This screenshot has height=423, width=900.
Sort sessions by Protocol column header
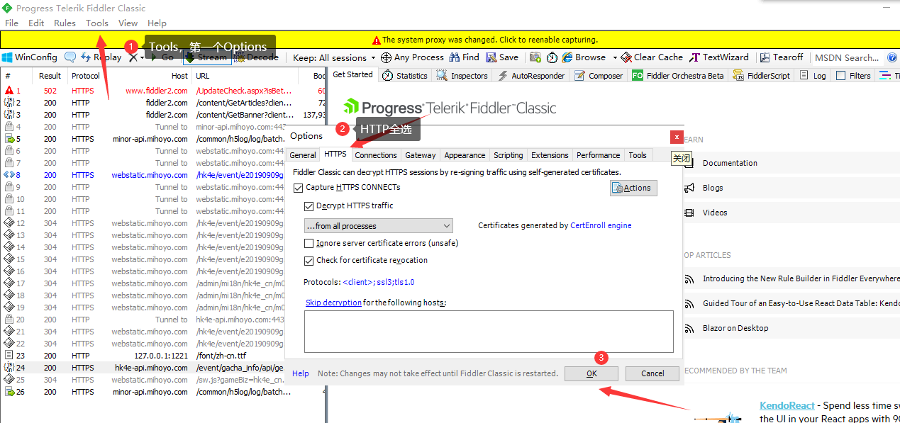(x=86, y=76)
